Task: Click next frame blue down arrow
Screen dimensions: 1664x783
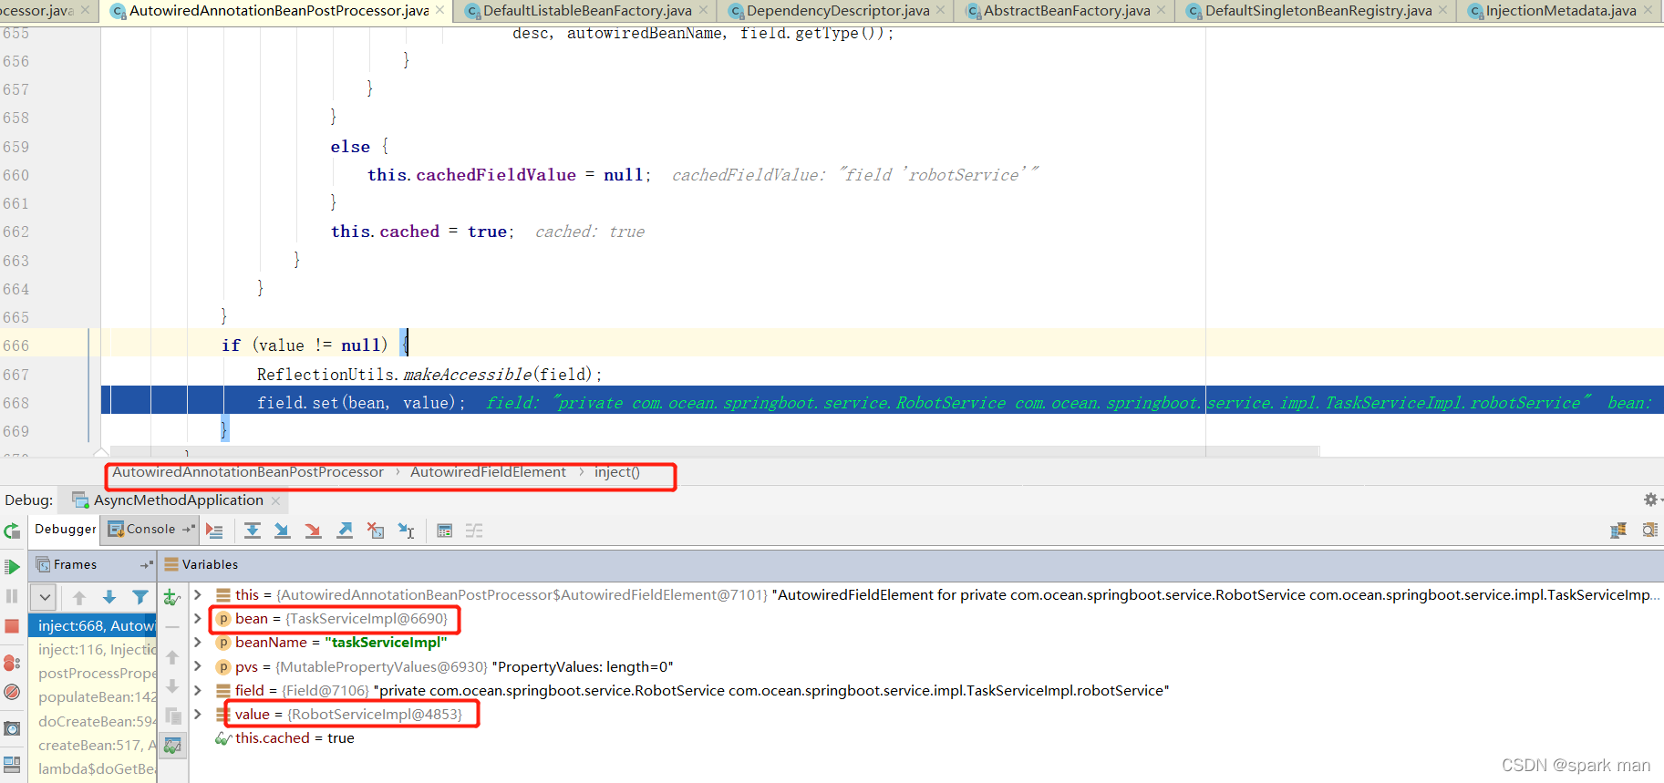Action: [109, 598]
